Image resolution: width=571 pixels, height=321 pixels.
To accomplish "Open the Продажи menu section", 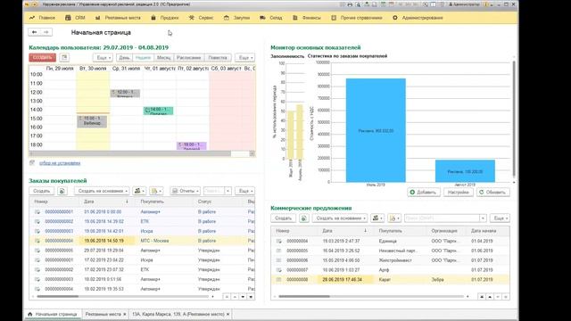I will point(164,18).
